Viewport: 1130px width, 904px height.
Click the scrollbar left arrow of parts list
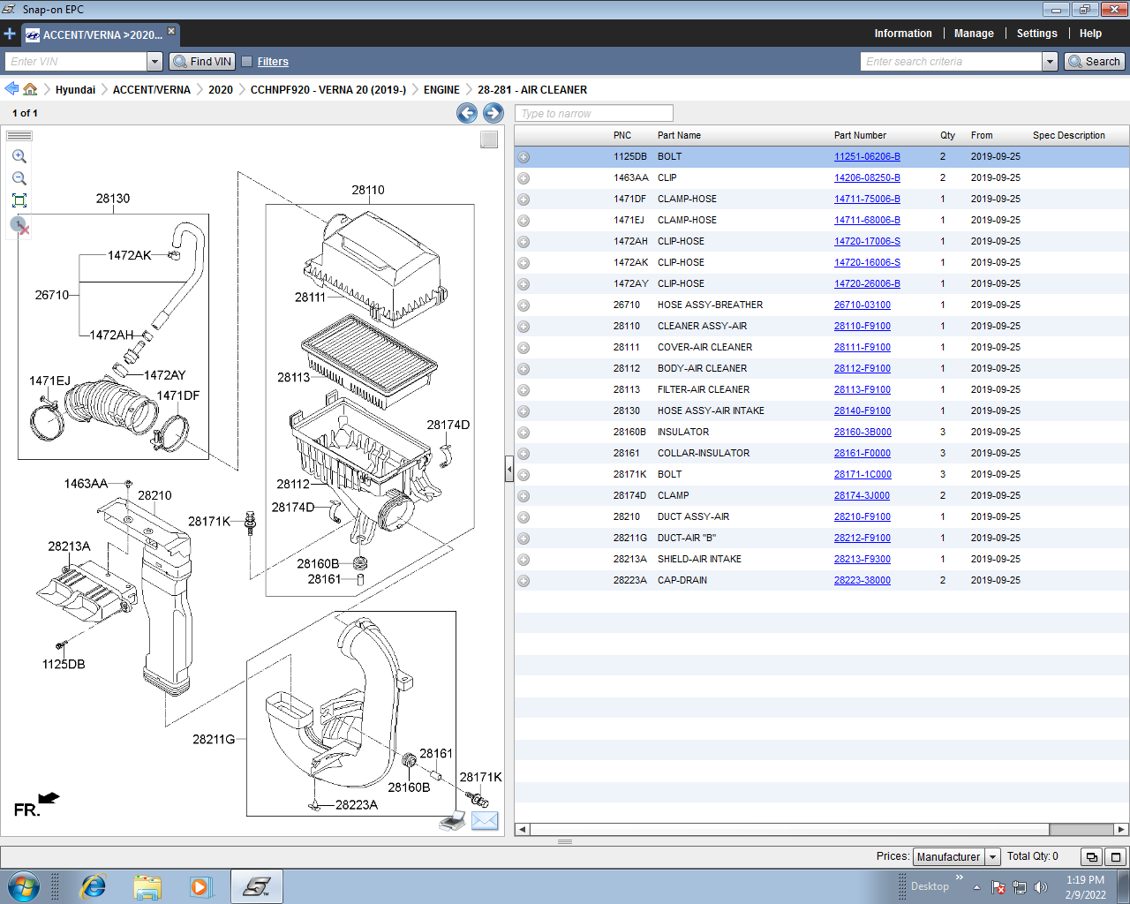(x=523, y=830)
